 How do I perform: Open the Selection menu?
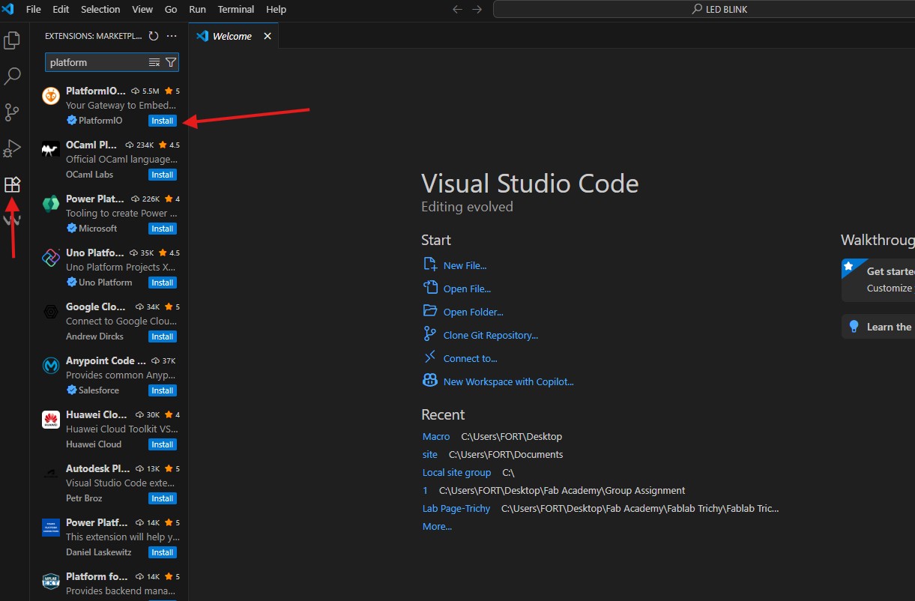click(100, 10)
